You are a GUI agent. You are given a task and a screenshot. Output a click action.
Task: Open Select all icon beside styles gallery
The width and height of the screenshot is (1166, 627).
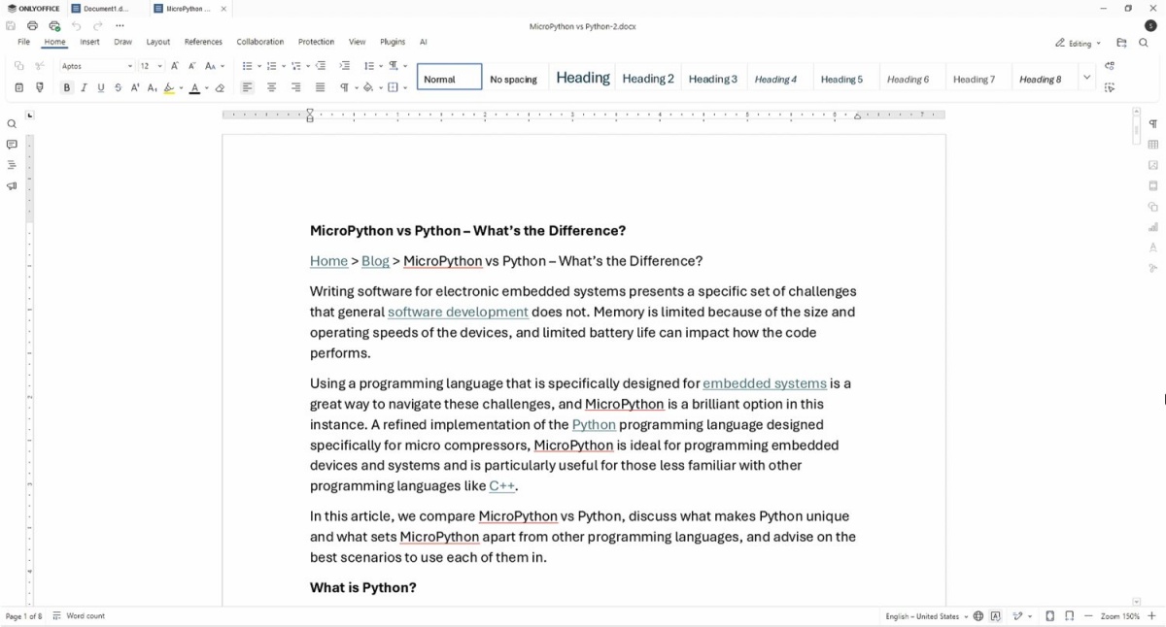click(1110, 87)
